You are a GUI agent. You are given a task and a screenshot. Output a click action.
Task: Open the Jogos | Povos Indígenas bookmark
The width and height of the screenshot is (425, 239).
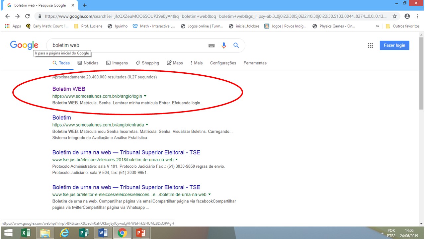click(286, 26)
